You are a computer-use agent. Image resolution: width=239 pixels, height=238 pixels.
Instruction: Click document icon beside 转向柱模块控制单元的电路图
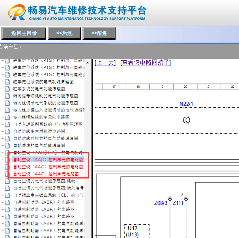click(x=7, y=117)
